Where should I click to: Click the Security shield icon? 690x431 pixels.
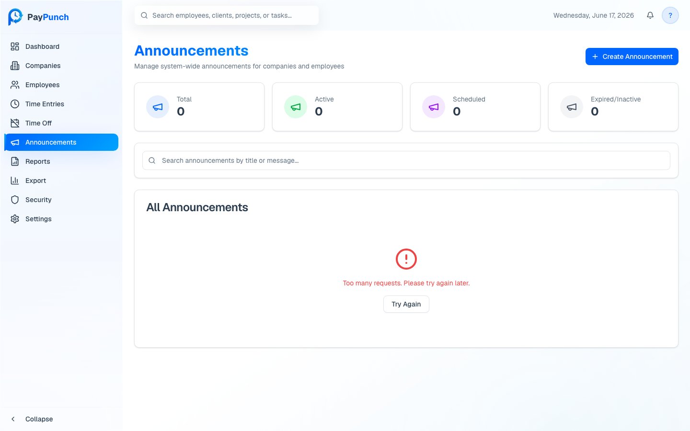pyautogui.click(x=15, y=200)
